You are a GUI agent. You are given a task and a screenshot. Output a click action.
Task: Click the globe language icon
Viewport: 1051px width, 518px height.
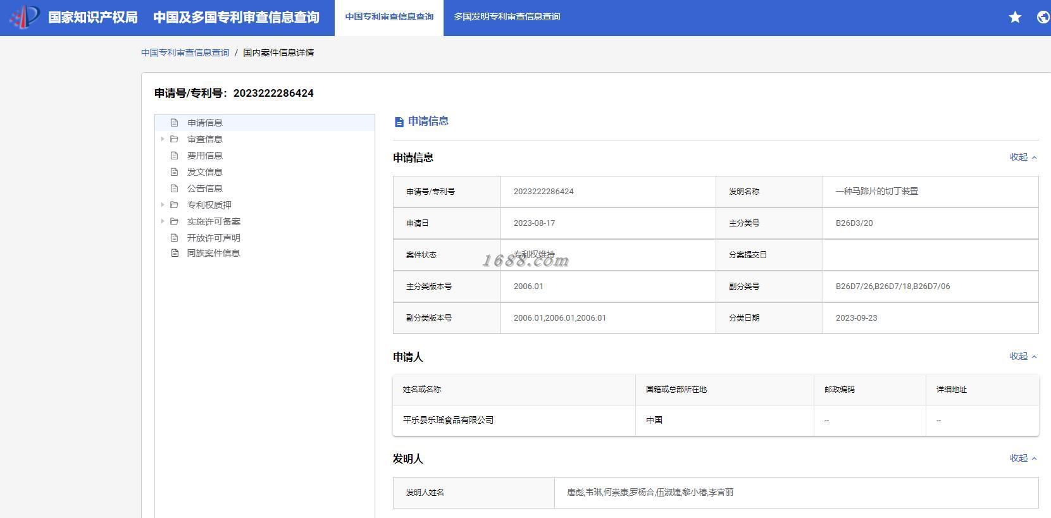pos(1043,17)
